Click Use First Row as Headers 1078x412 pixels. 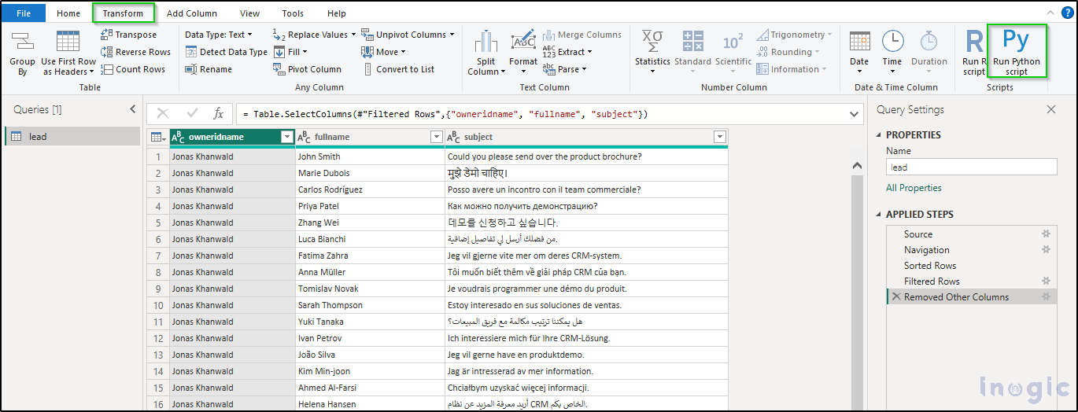click(68, 52)
